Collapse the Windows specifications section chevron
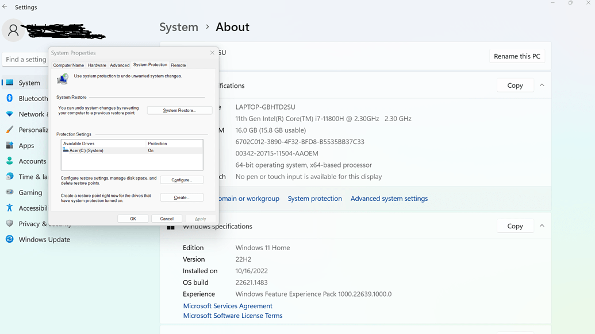Screen dimensions: 595x334 click(542, 226)
